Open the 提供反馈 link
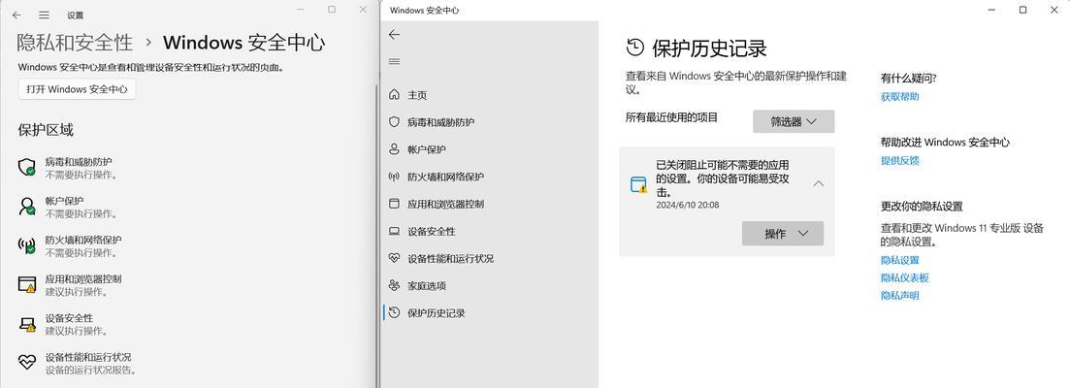Screen dimensions: 1070x388 coord(899,160)
